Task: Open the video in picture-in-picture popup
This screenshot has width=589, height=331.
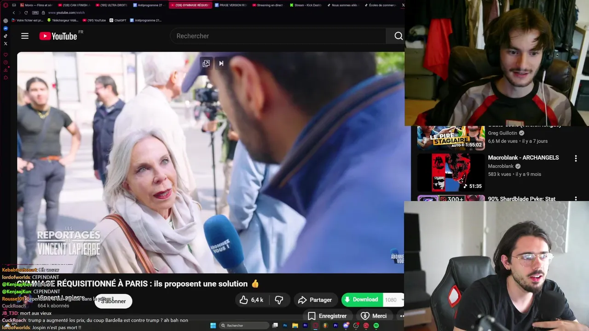Action: pos(206,63)
